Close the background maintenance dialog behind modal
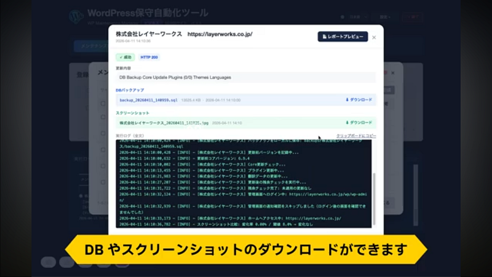The height and width of the screenshot is (277, 492). (x=393, y=73)
